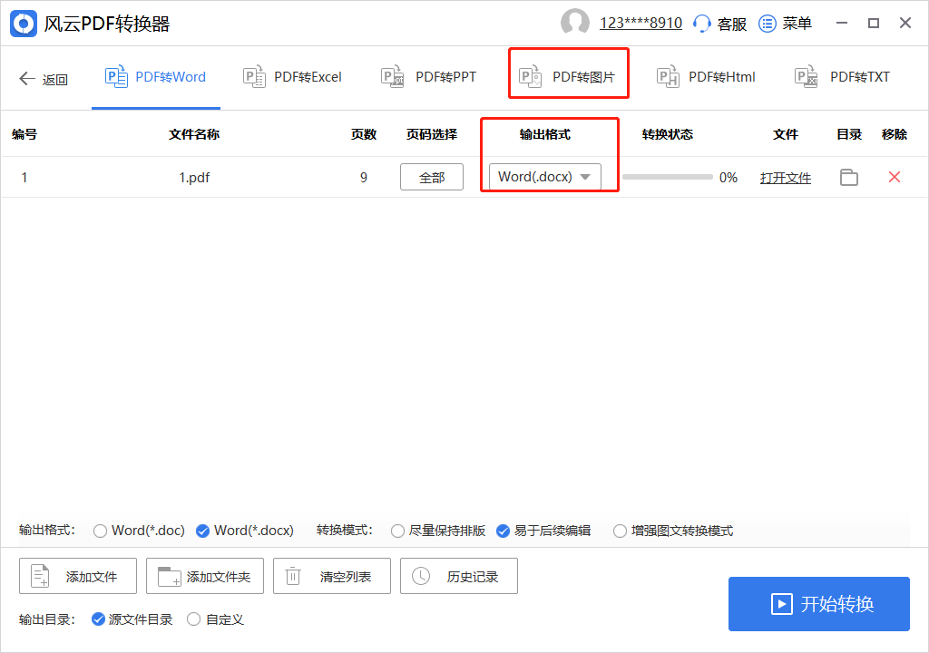Image resolution: width=929 pixels, height=653 pixels.
Task: Click the PDF转TXT tab icon
Action: point(806,76)
